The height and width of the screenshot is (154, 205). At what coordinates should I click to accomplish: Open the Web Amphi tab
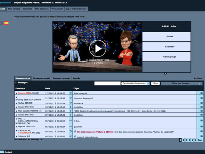coord(57,9)
